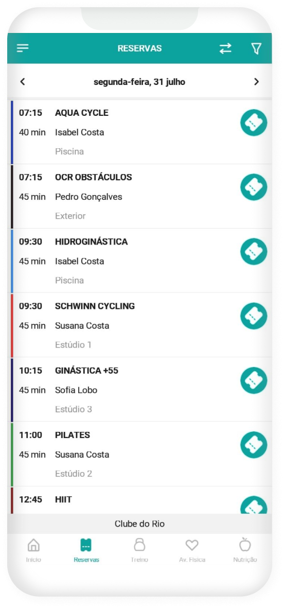Screen dimensions: 284x608
Task: Open the filter funnel icon
Action: 256,48
